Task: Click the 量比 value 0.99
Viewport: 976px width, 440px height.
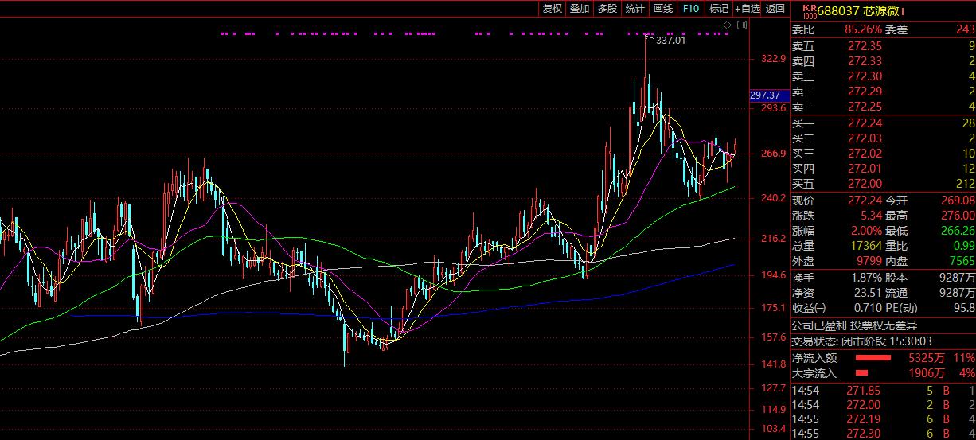Action: click(963, 246)
